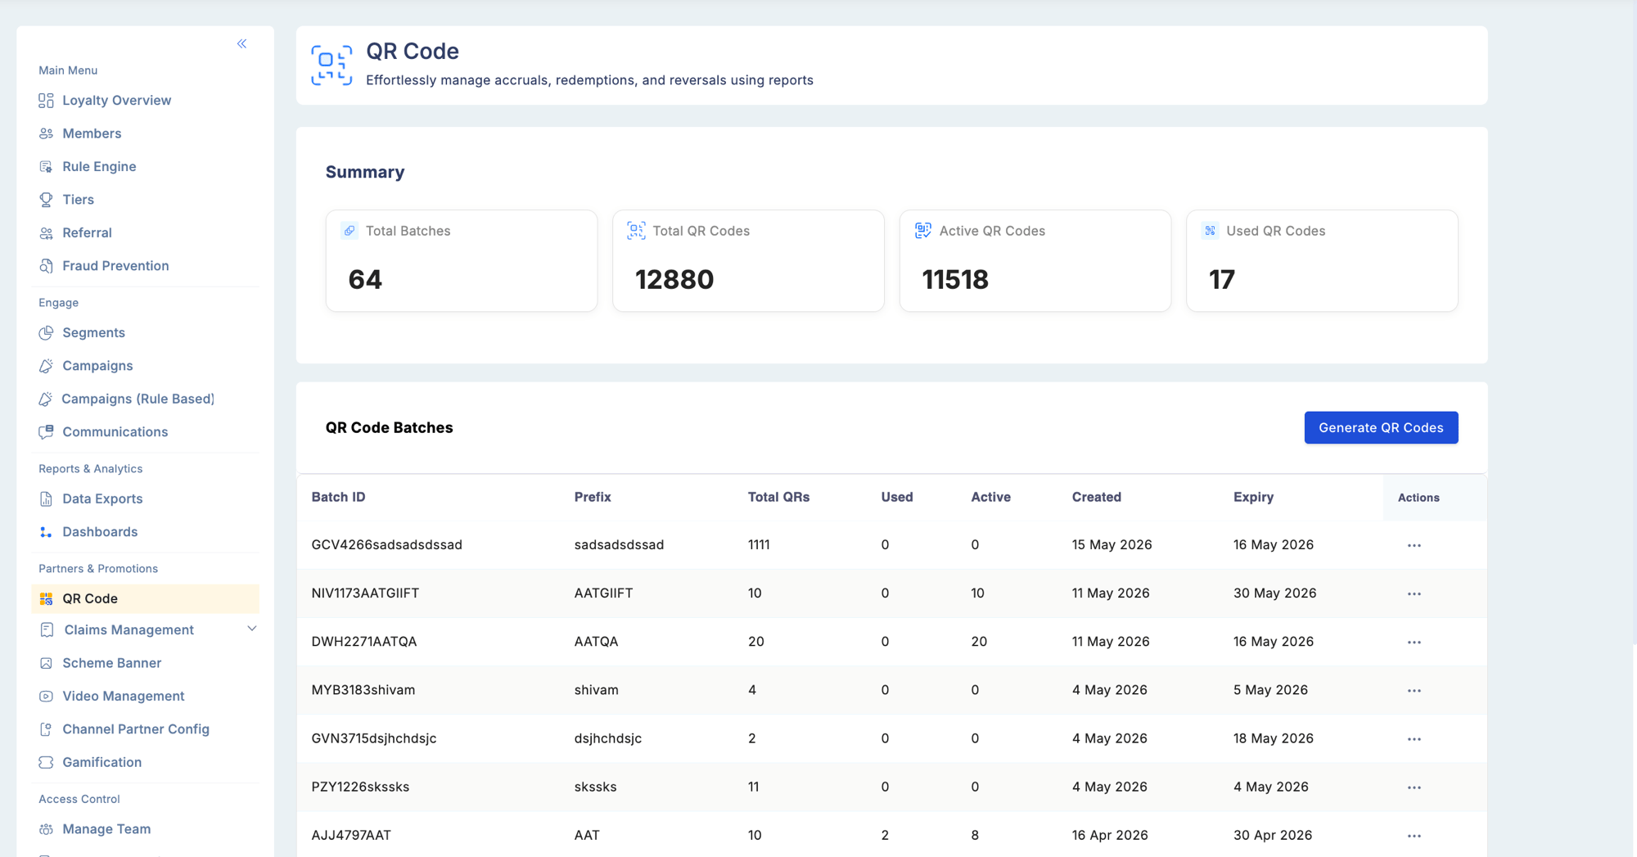Click Total QR Codes value 12880
The image size is (1637, 857).
click(674, 280)
